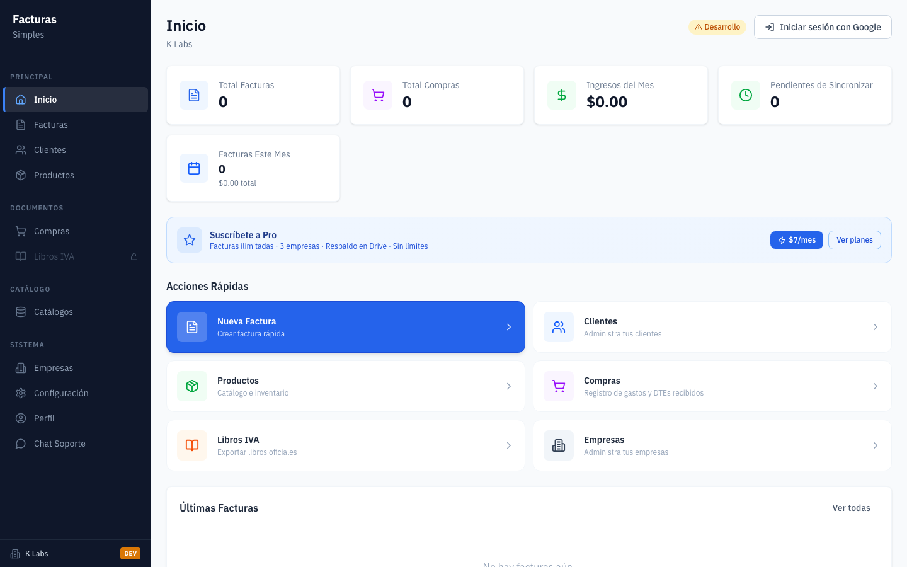Click the people icon beside Clientes in sidebar
The width and height of the screenshot is (907, 567).
click(21, 150)
